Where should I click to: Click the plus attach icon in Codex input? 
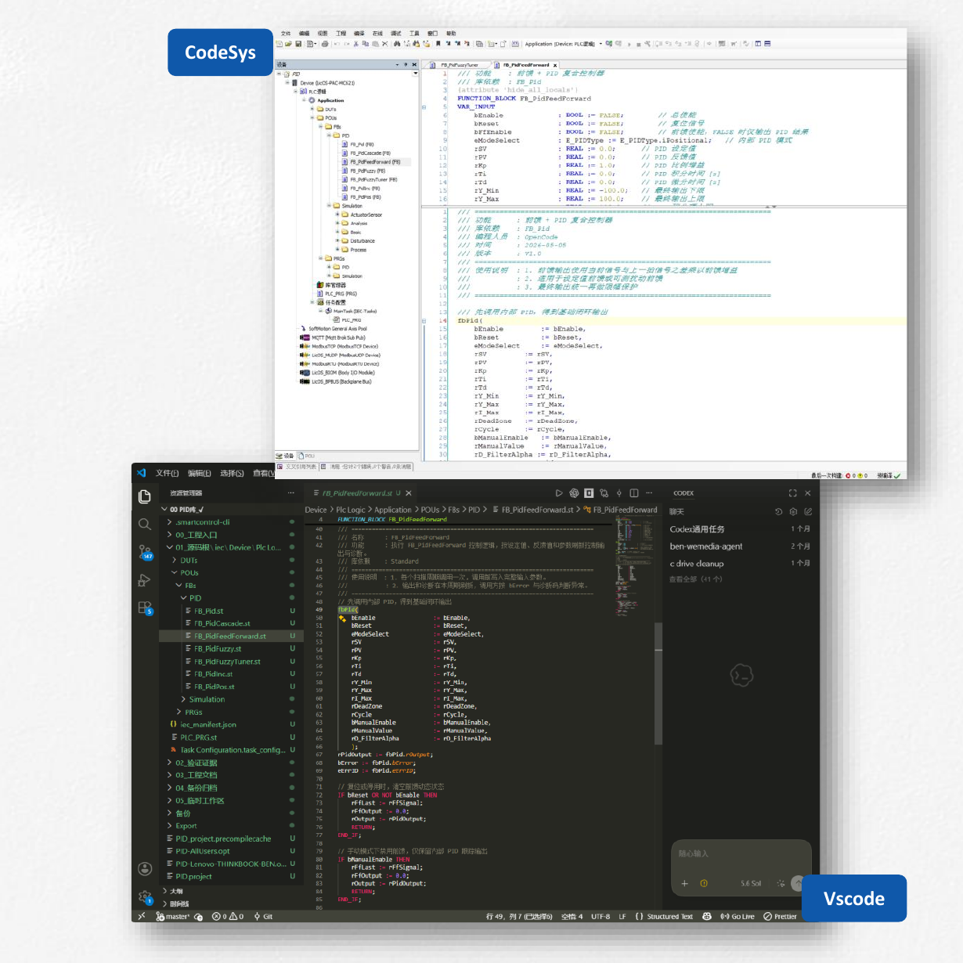click(x=684, y=883)
